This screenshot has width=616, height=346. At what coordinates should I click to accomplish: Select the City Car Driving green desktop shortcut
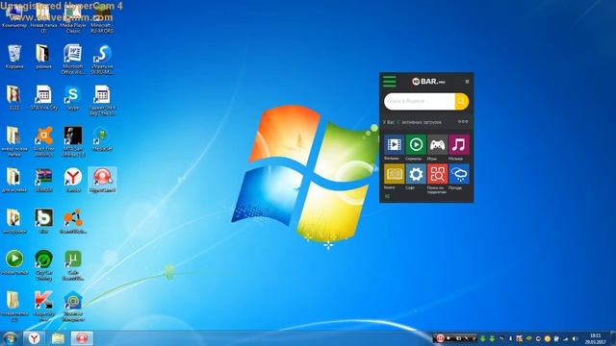point(43,265)
